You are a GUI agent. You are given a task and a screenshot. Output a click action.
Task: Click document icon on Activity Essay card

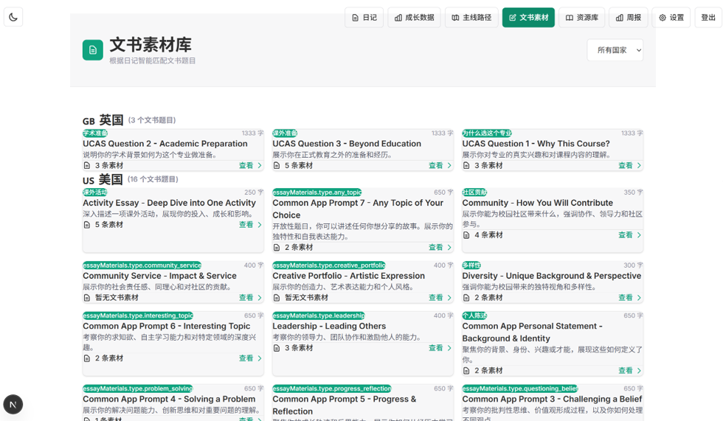(x=87, y=225)
